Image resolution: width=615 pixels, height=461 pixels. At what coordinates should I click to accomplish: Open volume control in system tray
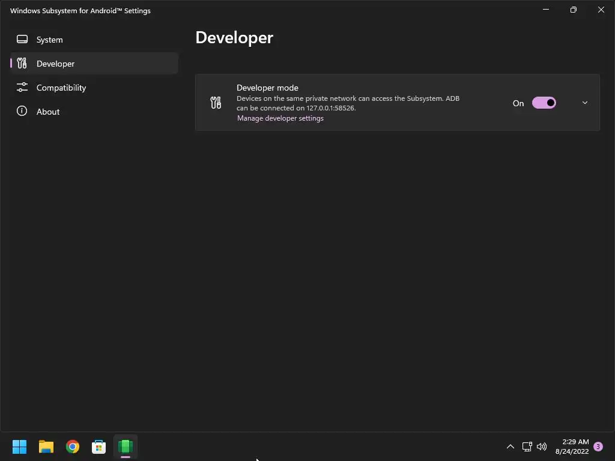tap(542, 447)
